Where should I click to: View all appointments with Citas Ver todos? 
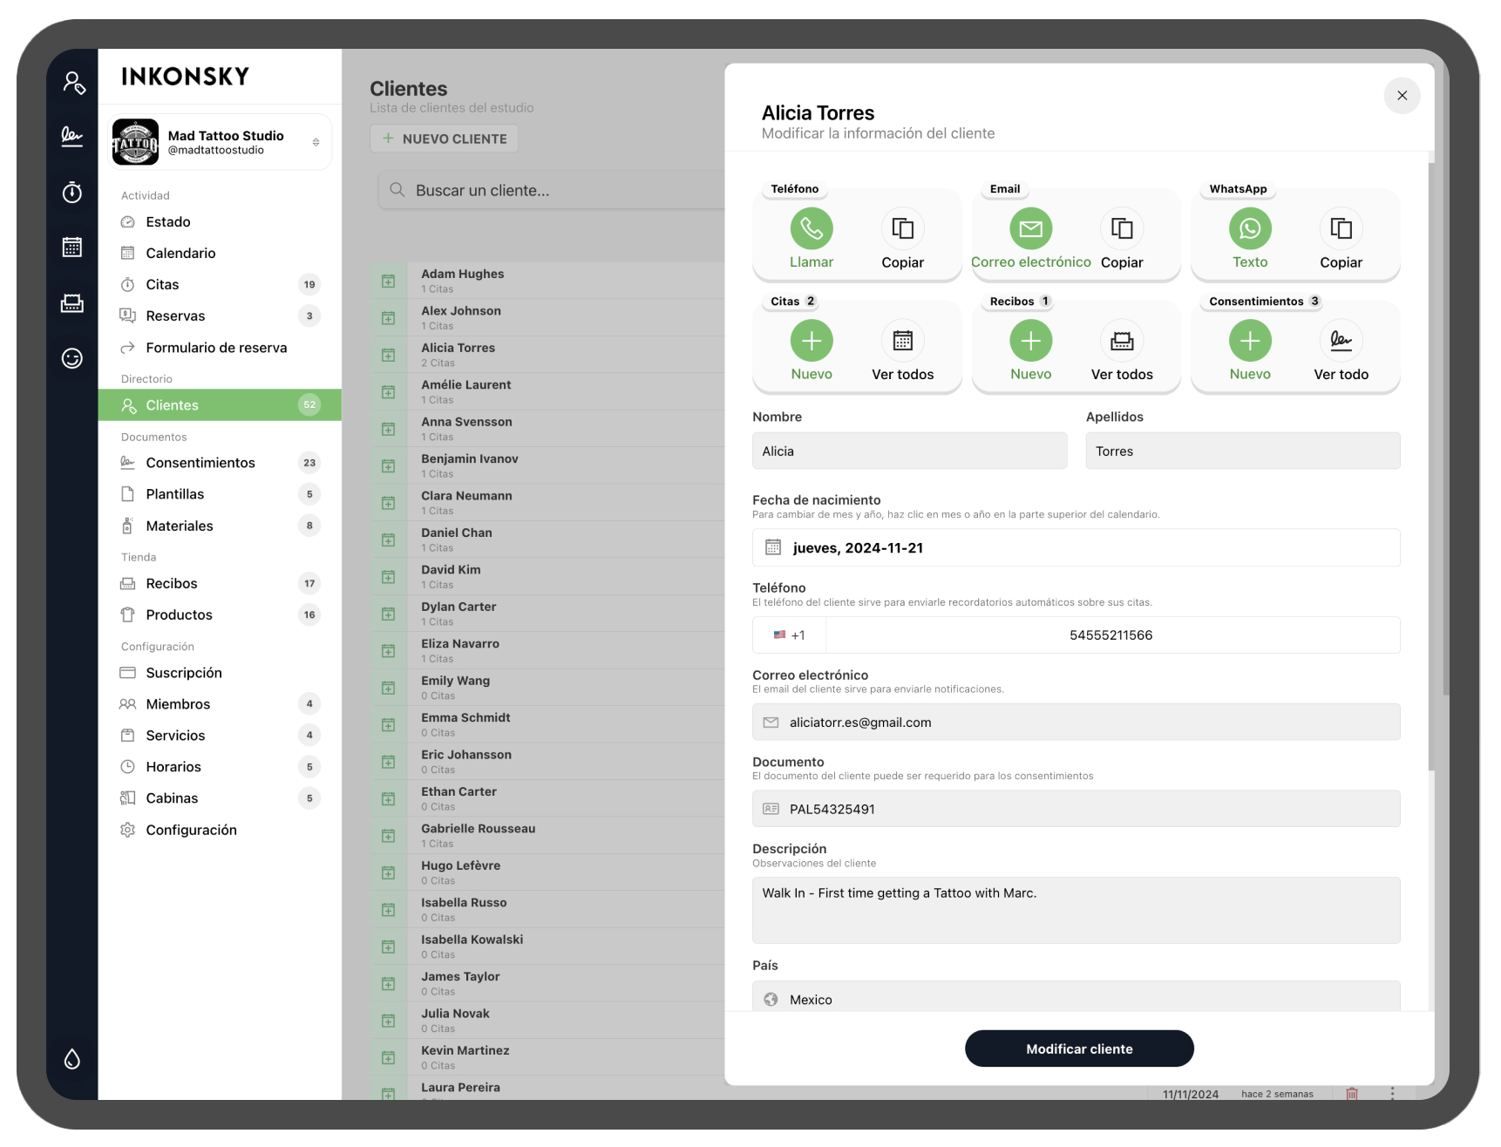[902, 341]
